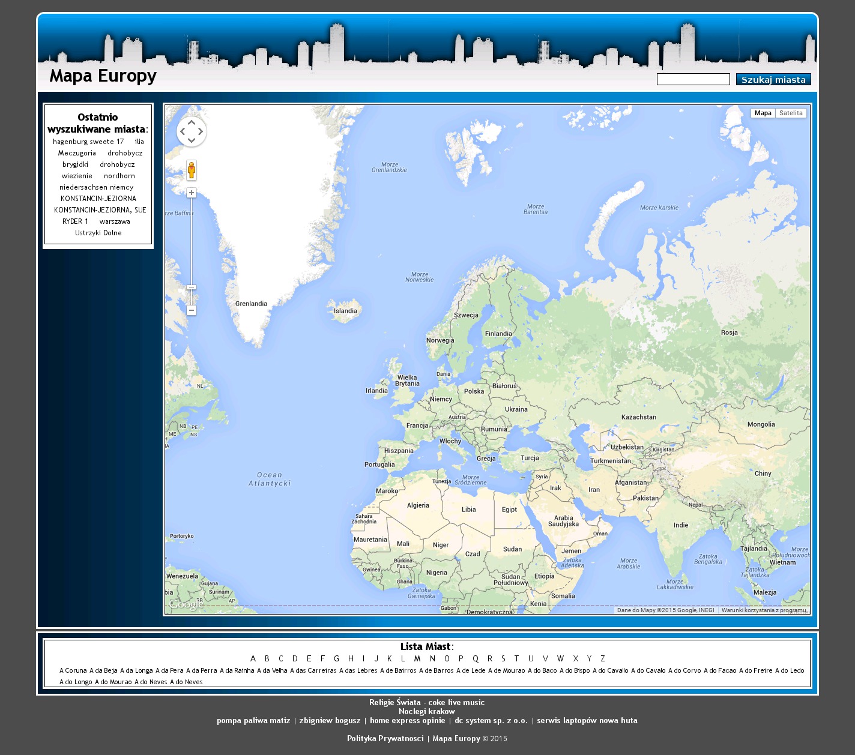
Task: Open the Polityka Prywatnosci footer link
Action: click(385, 738)
